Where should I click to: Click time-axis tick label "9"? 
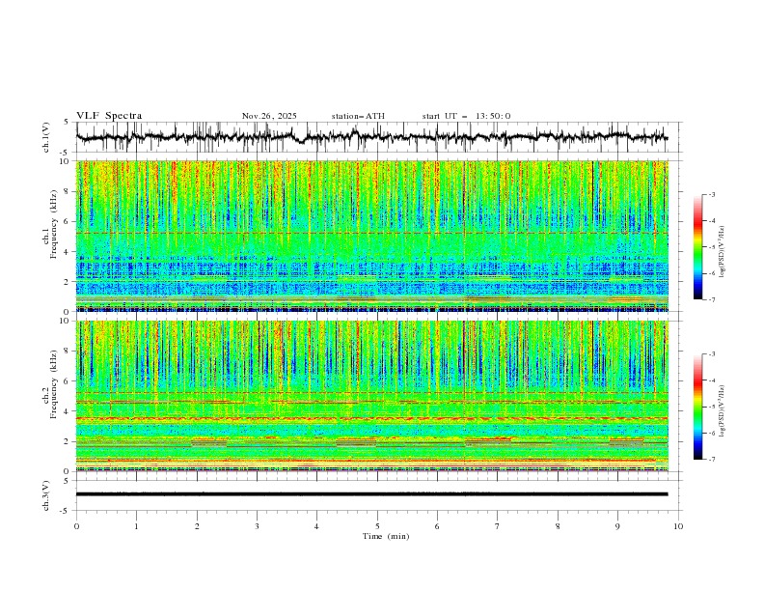pyautogui.click(x=617, y=526)
